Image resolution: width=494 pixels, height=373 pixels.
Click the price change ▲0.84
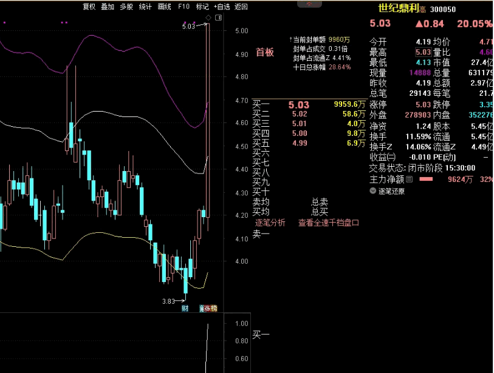coord(430,24)
